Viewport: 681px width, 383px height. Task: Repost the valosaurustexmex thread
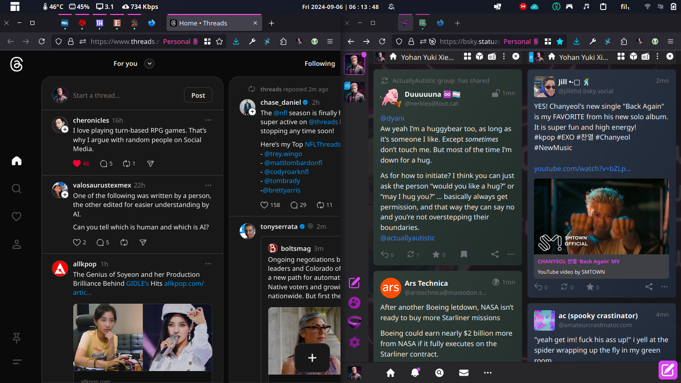[x=124, y=242]
